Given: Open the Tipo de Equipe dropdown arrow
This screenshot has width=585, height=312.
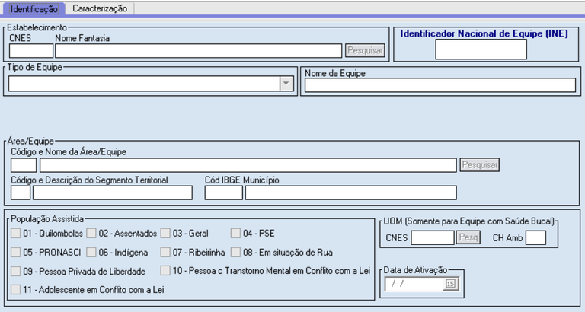Looking at the screenshot, I should click(286, 84).
